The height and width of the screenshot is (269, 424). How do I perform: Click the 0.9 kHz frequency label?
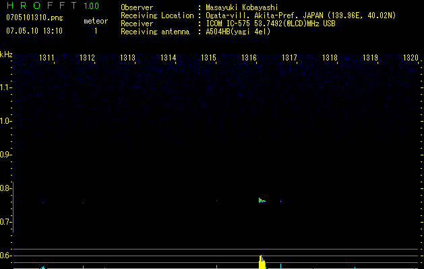[x=5, y=155]
